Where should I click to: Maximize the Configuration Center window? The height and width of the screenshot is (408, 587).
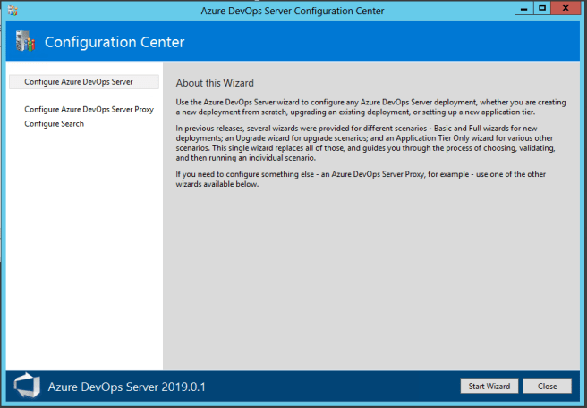pyautogui.click(x=542, y=9)
